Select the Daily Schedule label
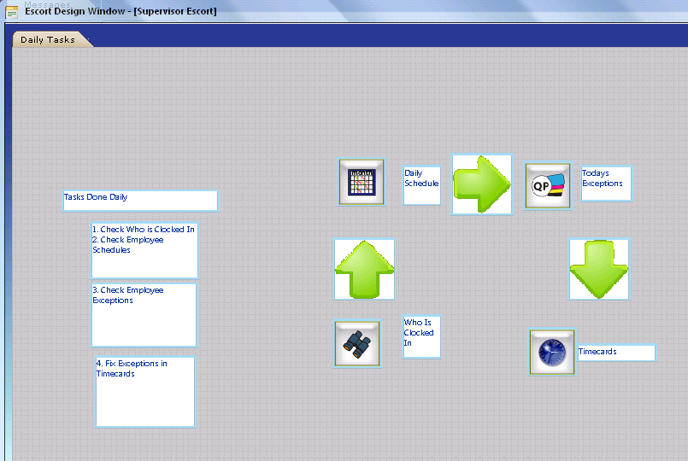 [421, 185]
